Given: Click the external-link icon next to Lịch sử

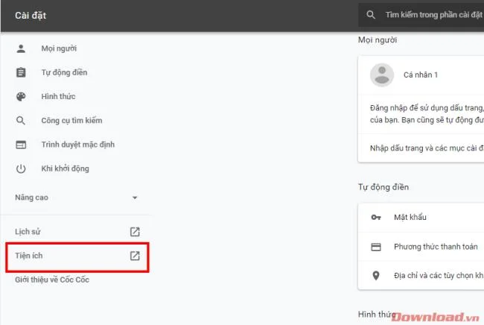Looking at the screenshot, I should coord(135,232).
